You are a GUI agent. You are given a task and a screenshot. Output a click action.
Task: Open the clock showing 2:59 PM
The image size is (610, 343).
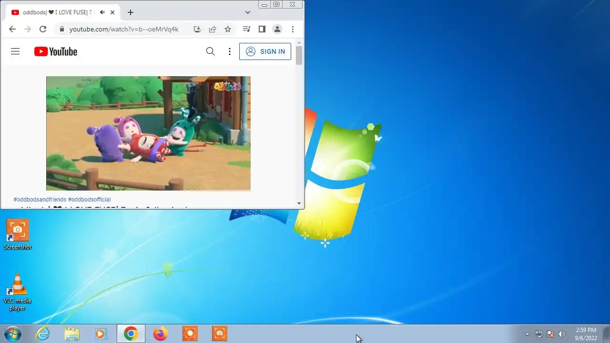click(586, 334)
